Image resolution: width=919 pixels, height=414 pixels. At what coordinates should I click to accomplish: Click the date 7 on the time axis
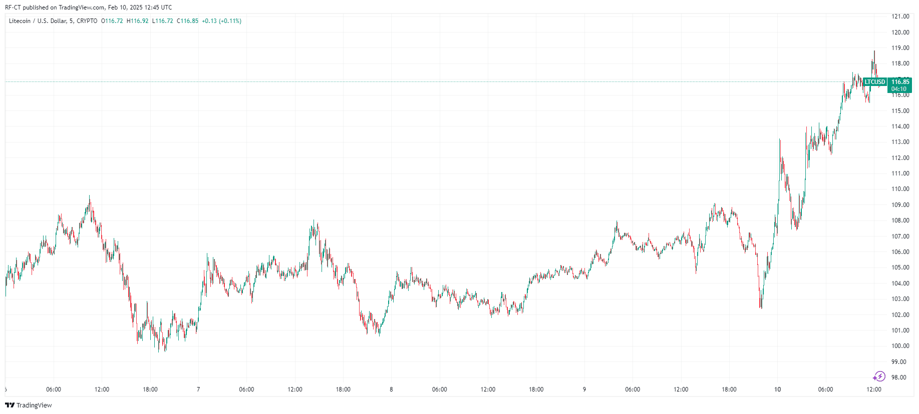(198, 389)
